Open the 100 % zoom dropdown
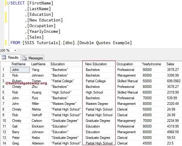 pyautogui.click(x=15, y=51)
